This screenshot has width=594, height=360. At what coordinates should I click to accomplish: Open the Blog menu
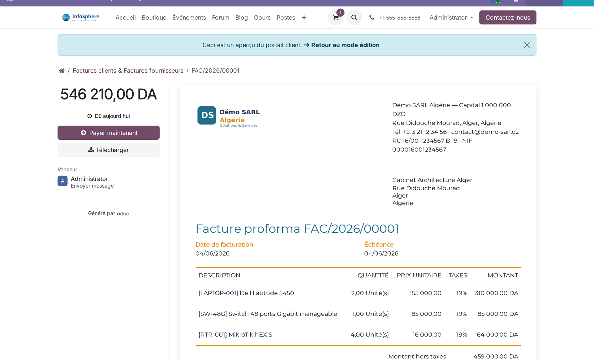point(242,18)
